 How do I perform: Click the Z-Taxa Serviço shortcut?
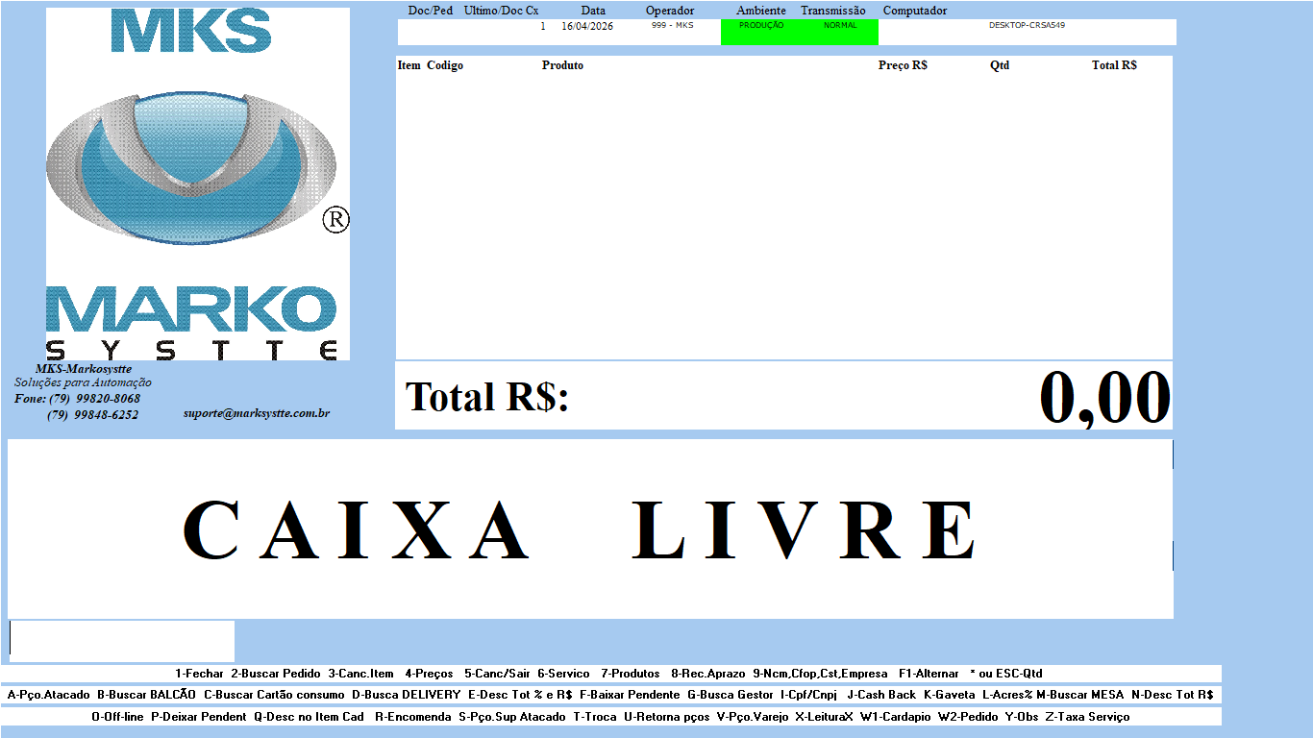click(x=1088, y=717)
